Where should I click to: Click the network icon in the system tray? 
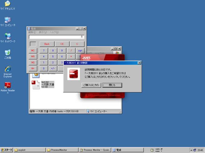(195, 150)
